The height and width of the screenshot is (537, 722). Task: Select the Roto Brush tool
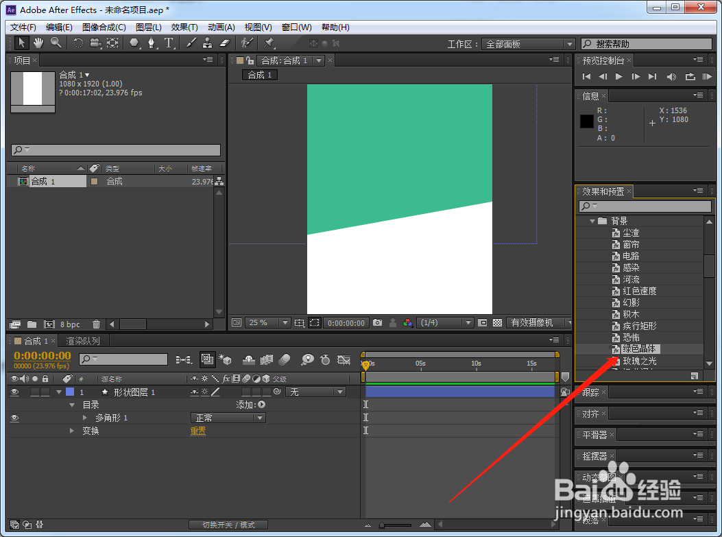(x=247, y=43)
